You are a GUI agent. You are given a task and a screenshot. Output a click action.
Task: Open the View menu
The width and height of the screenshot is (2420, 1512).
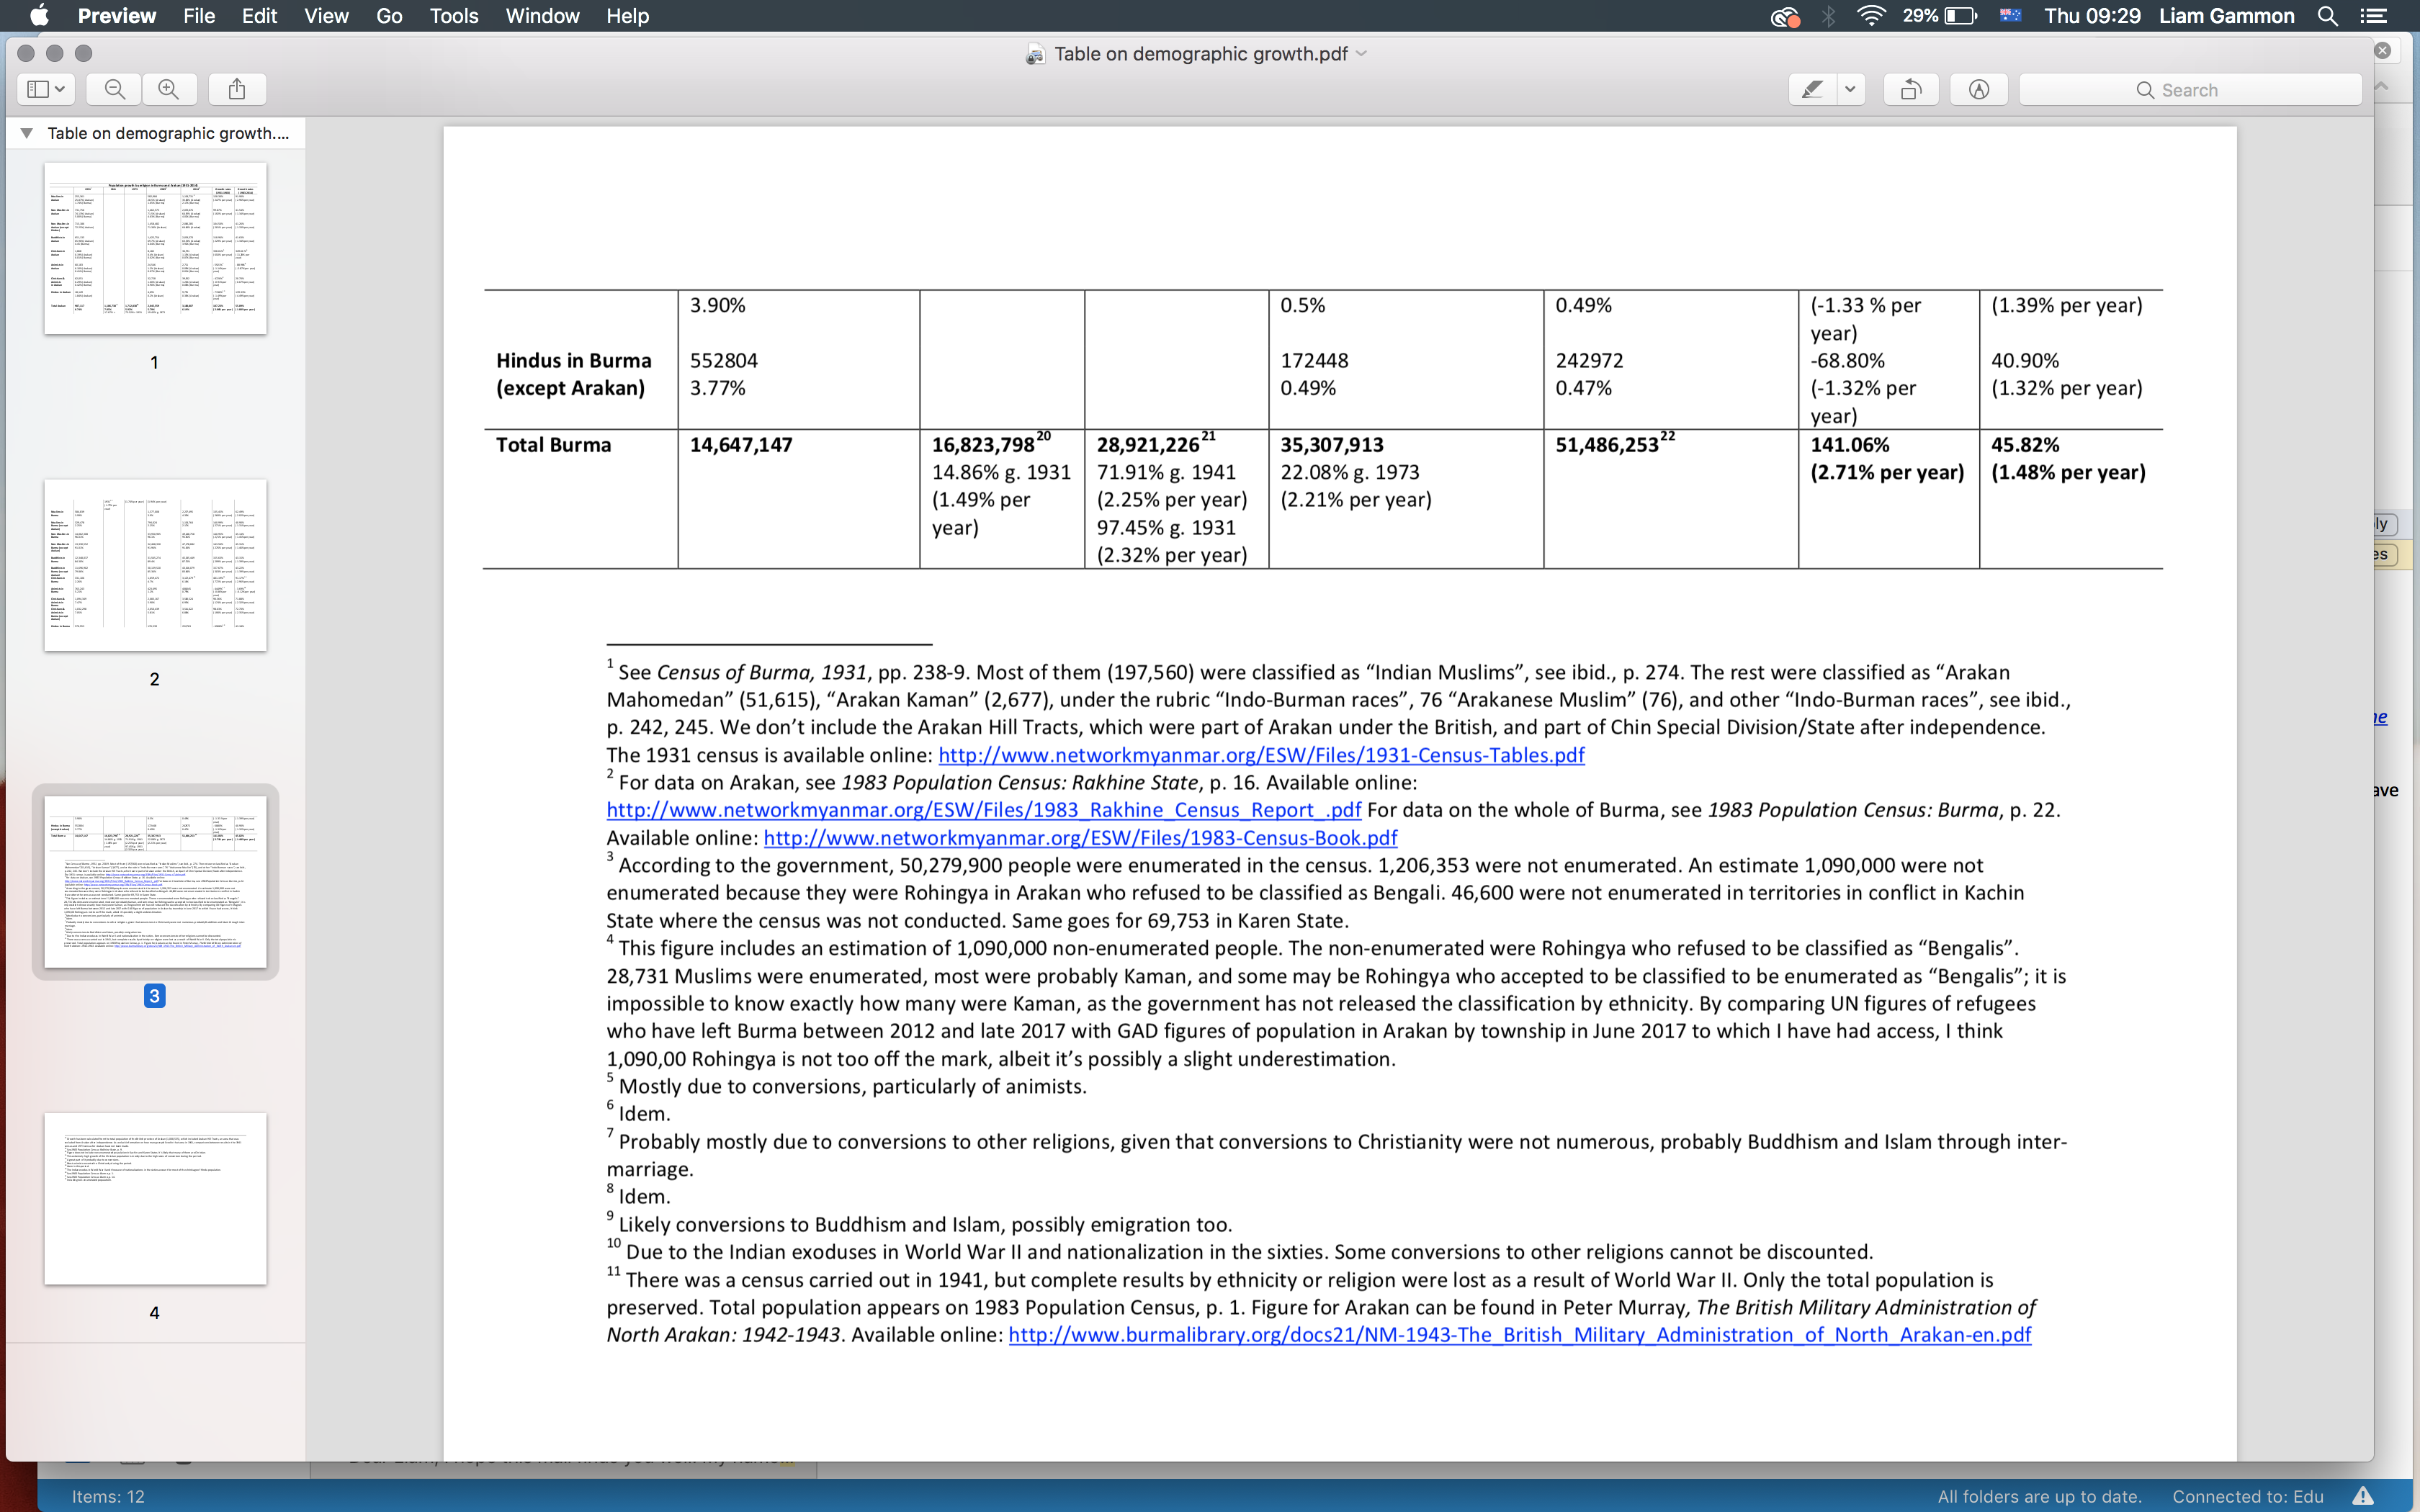pos(326,16)
